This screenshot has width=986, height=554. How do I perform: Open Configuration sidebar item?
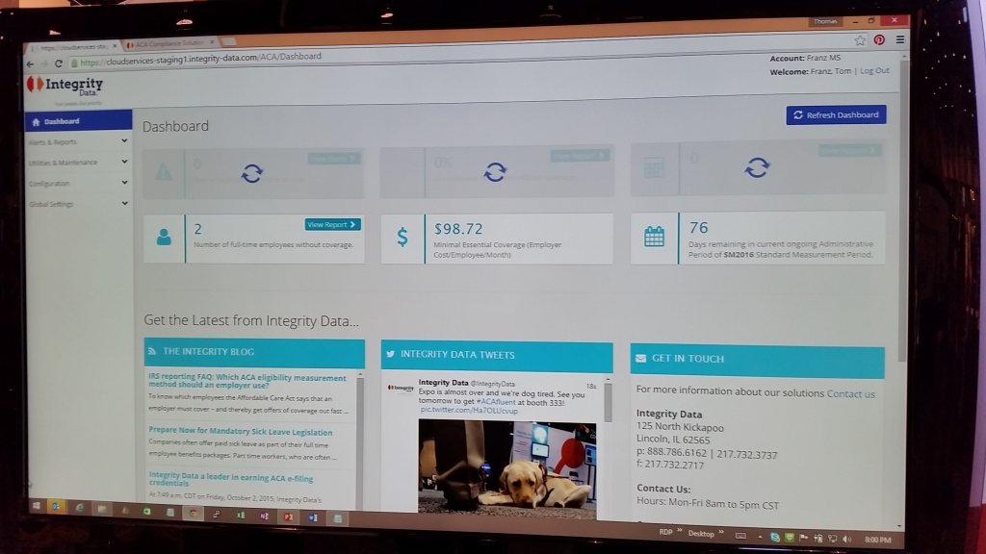click(x=79, y=183)
